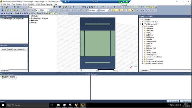Open the Draw menu
This screenshot has height=108, width=192.
click(25, 4)
